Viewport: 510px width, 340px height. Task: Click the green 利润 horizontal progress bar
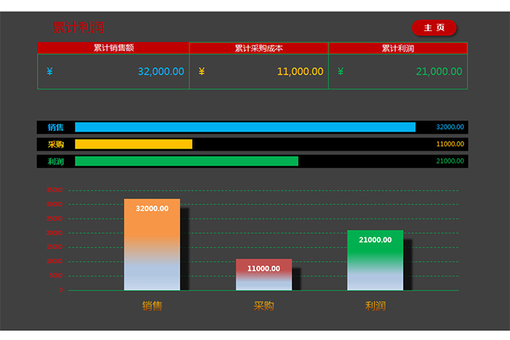click(x=186, y=161)
